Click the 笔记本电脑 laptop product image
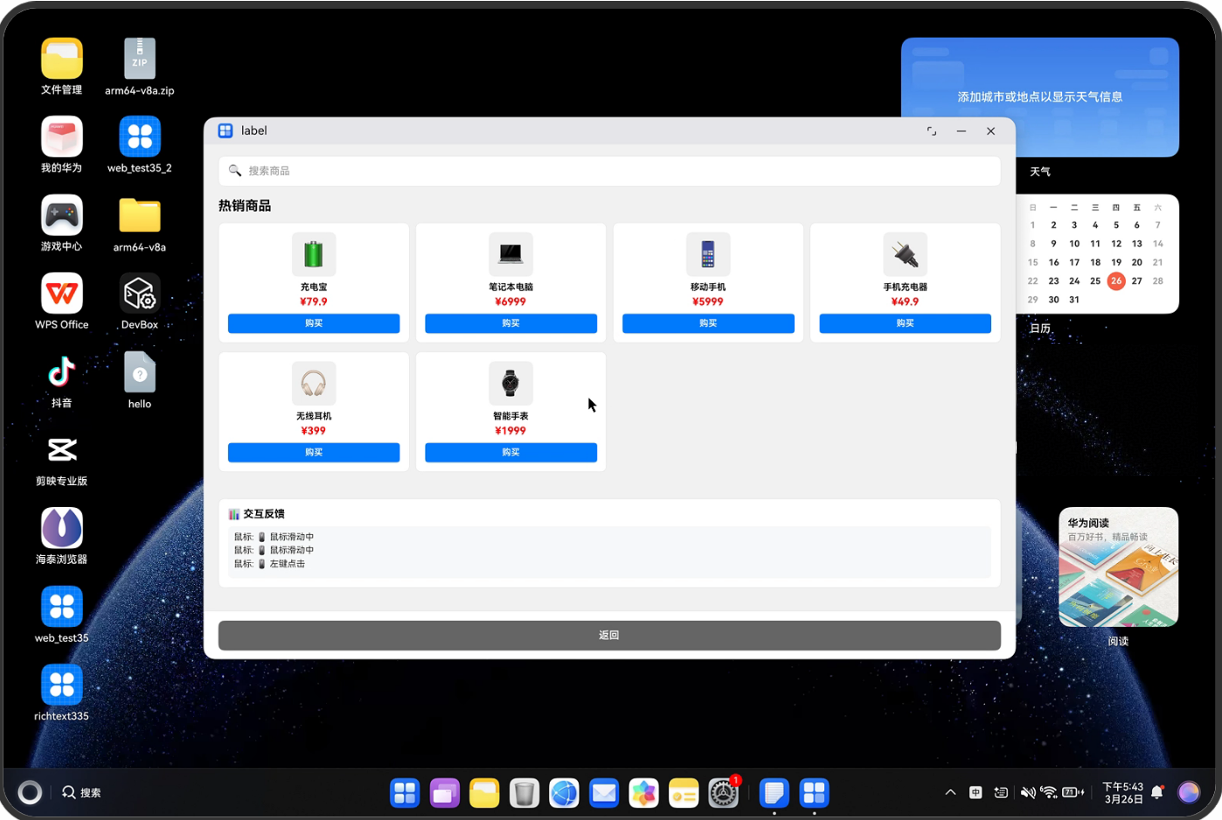 click(x=510, y=254)
